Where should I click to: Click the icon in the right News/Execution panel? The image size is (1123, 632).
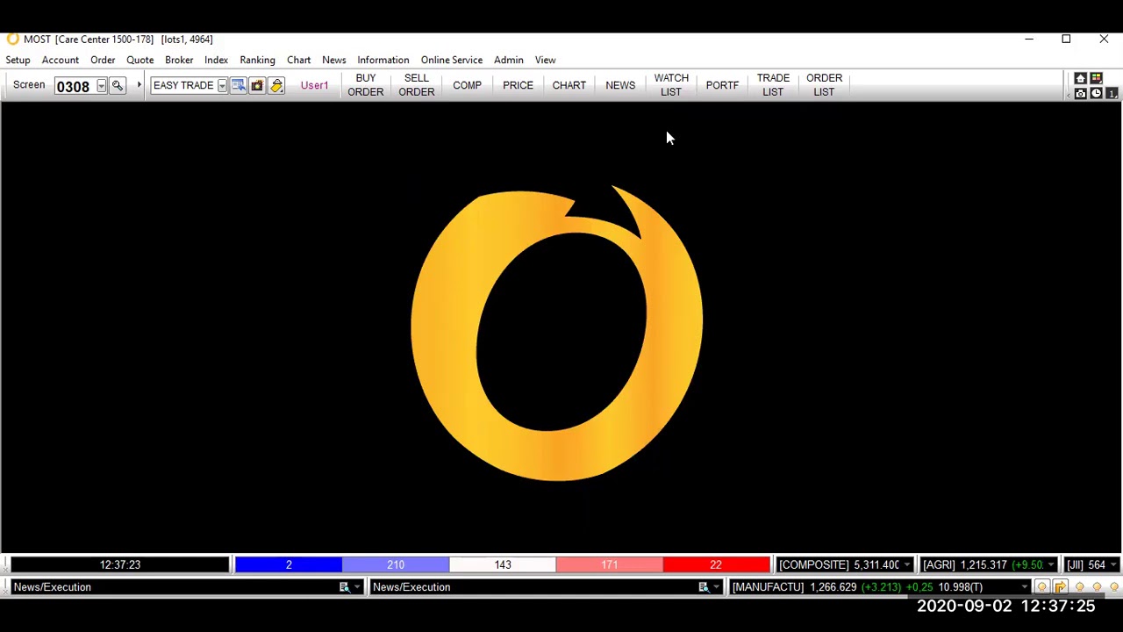click(703, 587)
